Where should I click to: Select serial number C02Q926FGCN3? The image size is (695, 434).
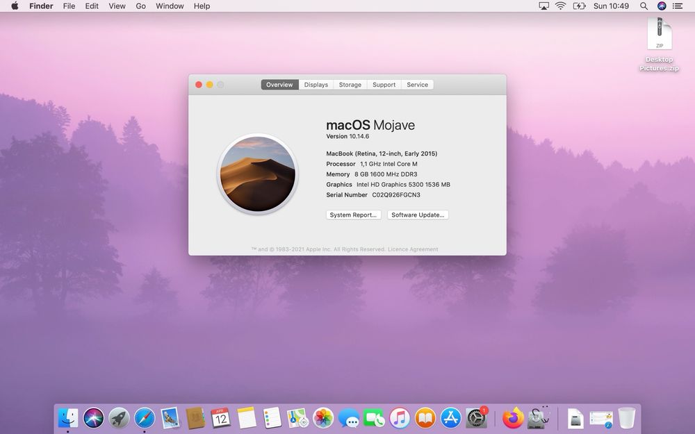pyautogui.click(x=396, y=195)
